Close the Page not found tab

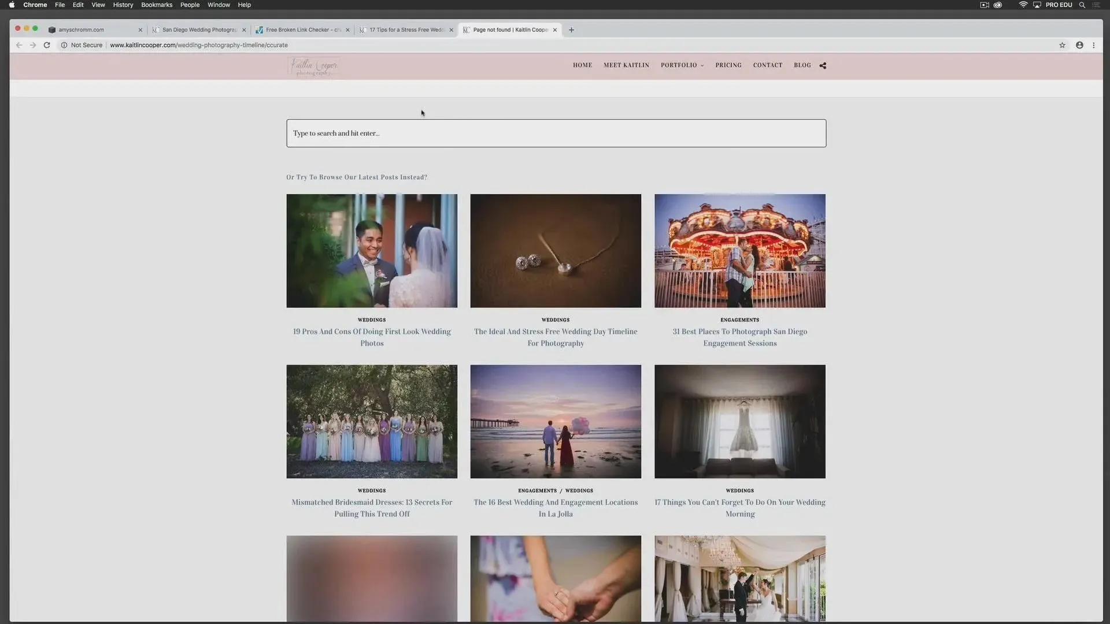tap(555, 30)
